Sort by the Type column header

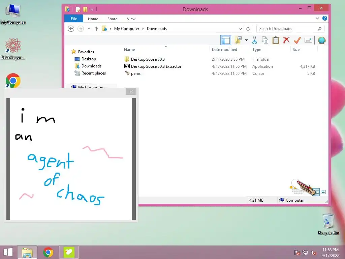point(256,50)
